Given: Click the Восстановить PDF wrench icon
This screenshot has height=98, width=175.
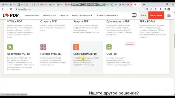Looking at the screenshot, I should pos(10,47).
